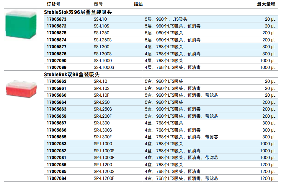Click model SR-L250S
Image resolution: width=281 pixels, height=183 pixels.
[103, 109]
